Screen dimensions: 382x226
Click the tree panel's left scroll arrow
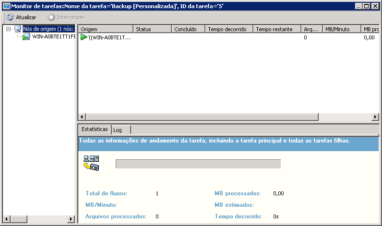click(6, 219)
